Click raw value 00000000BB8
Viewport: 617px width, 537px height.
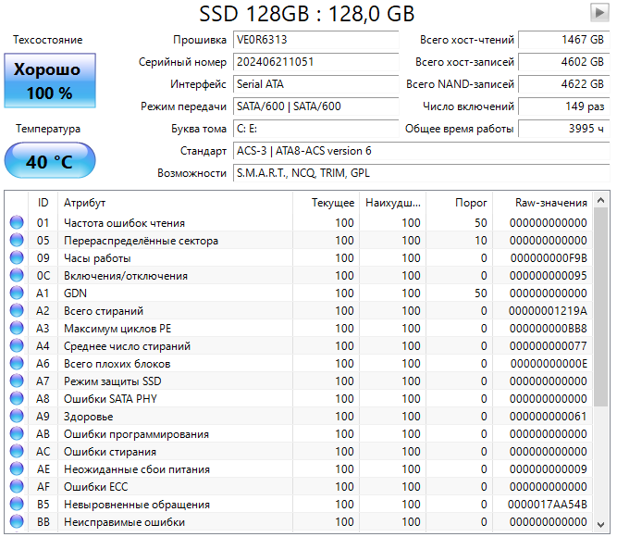(x=549, y=329)
